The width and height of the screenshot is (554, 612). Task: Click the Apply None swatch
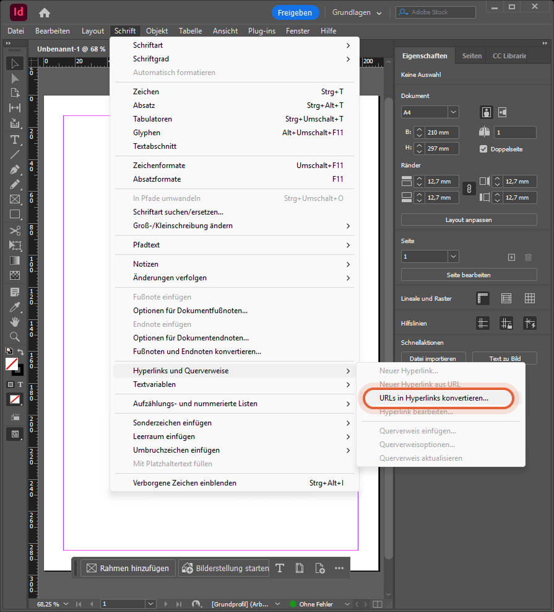(x=15, y=400)
